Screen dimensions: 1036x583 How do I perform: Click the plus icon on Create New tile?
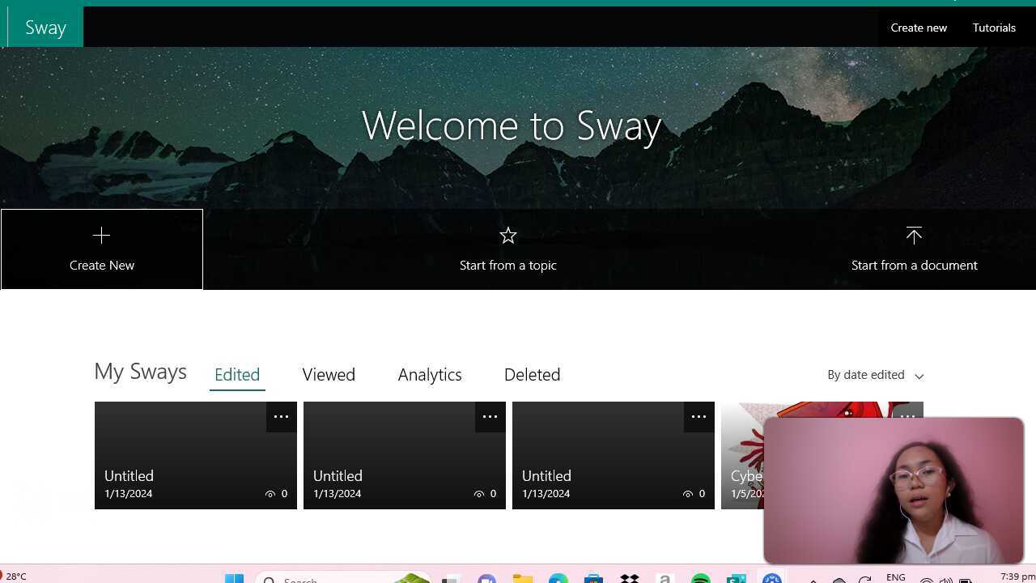pos(101,235)
